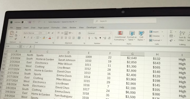Click the Search box in title bar

(x=125, y=21)
